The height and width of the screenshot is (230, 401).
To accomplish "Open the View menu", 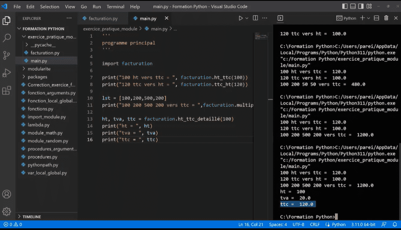I will coord(70,6).
